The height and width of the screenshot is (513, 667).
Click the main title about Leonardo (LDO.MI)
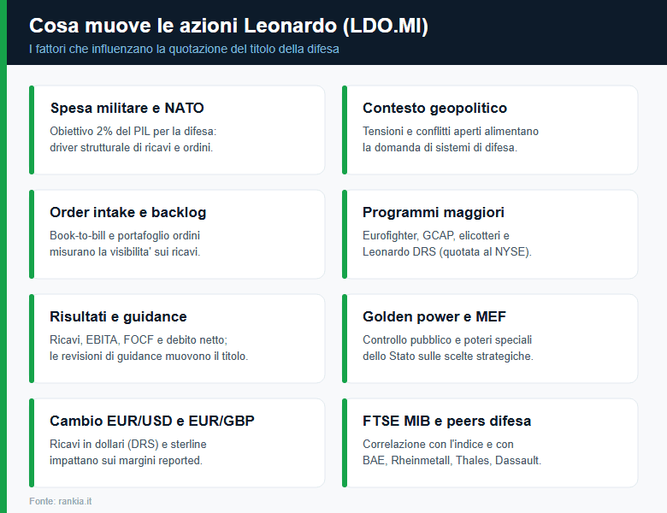pos(228,26)
